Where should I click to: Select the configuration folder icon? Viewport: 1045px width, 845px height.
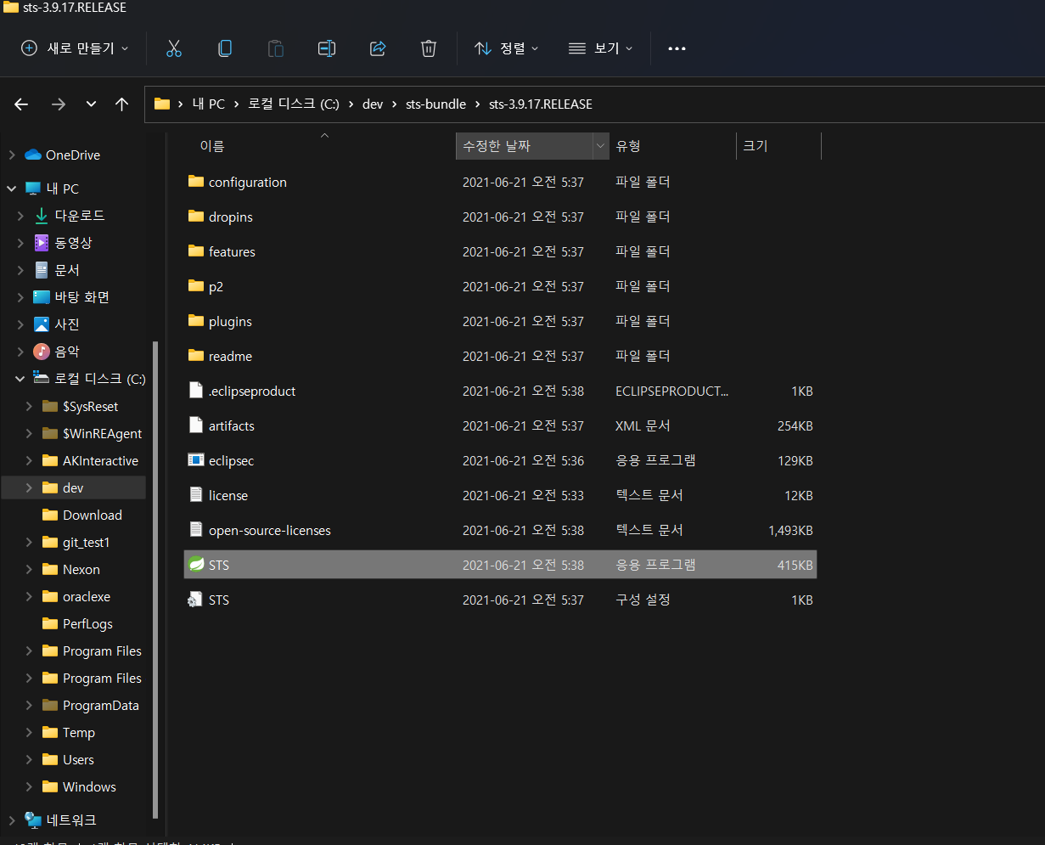pos(196,182)
